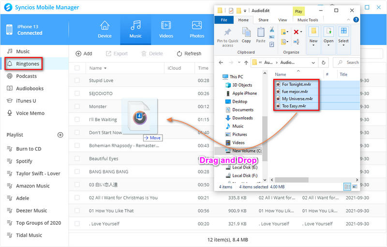This screenshot has width=387, height=247.
Task: Check the box for Beautiful Eyes
Action: click(x=77, y=158)
